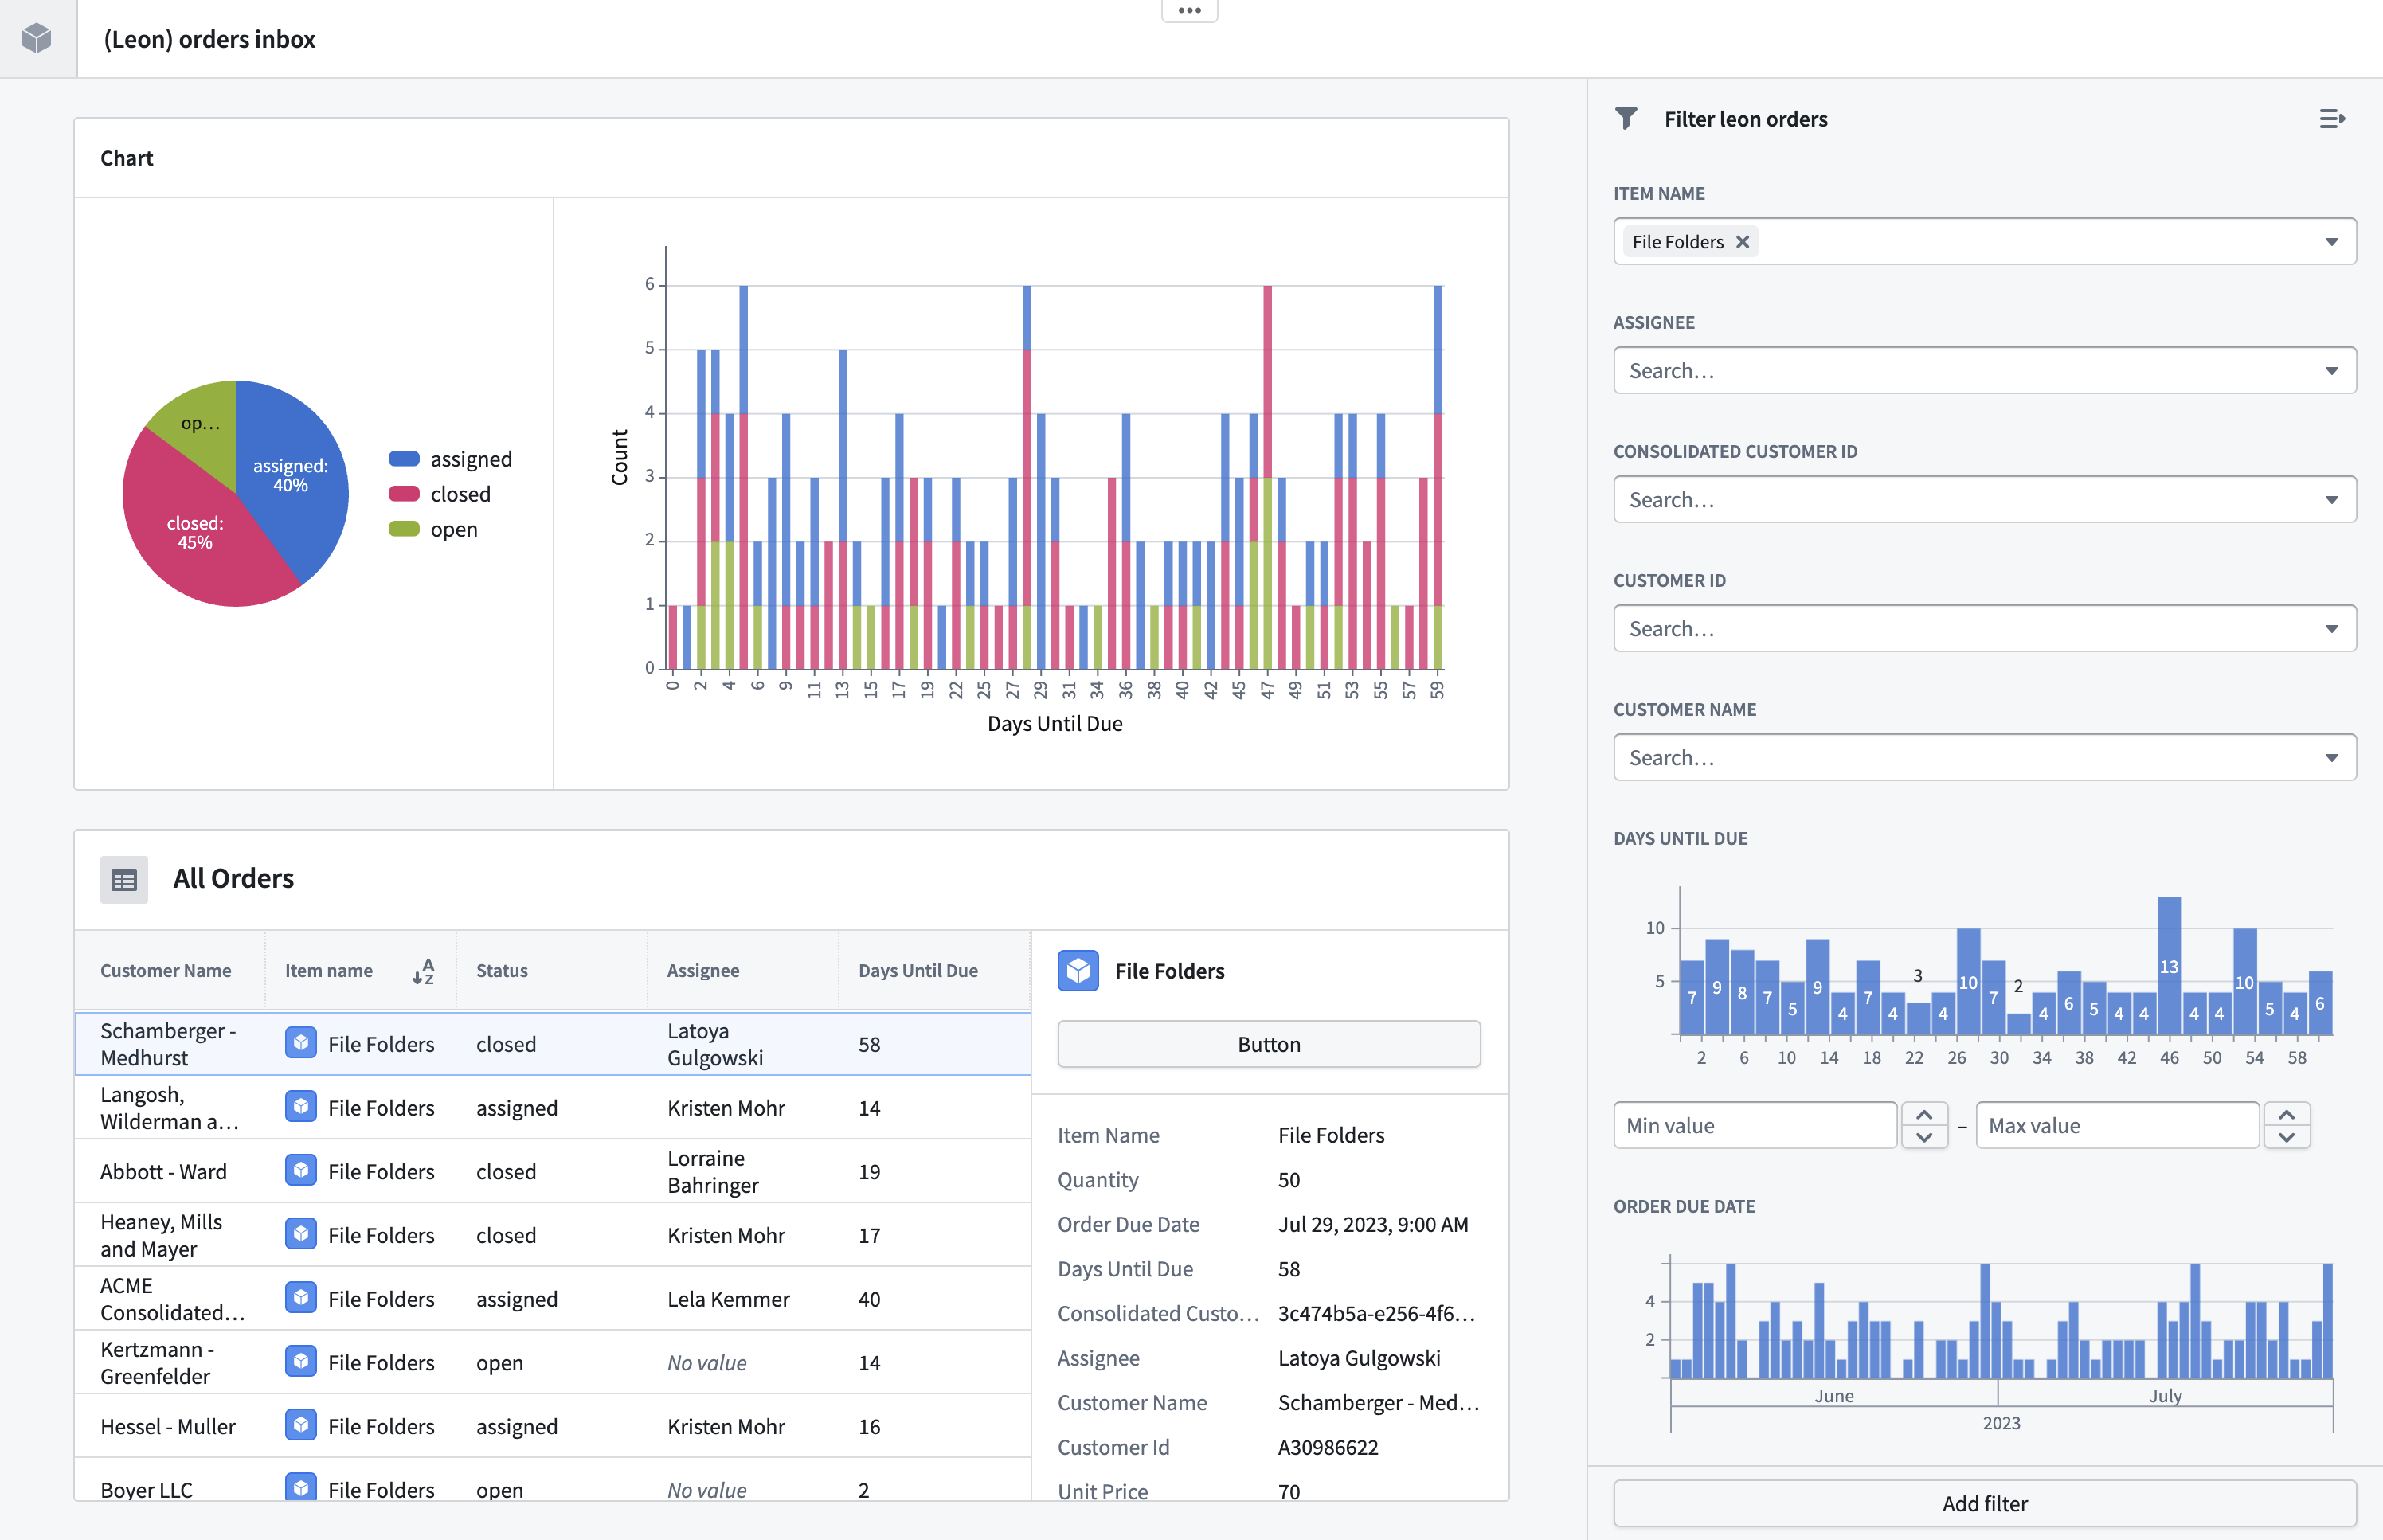Click the filter funnel icon
Screen dimensions: 2383x1540
coord(1626,119)
